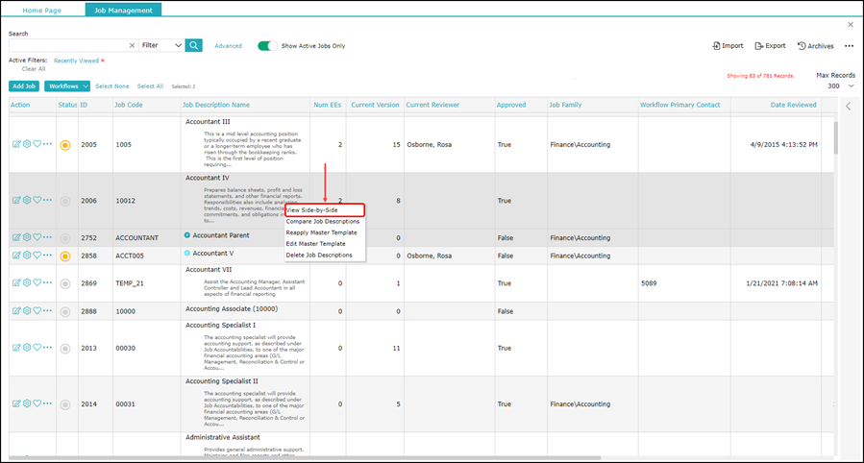Expand the Workflows dropdown button

coord(67,86)
